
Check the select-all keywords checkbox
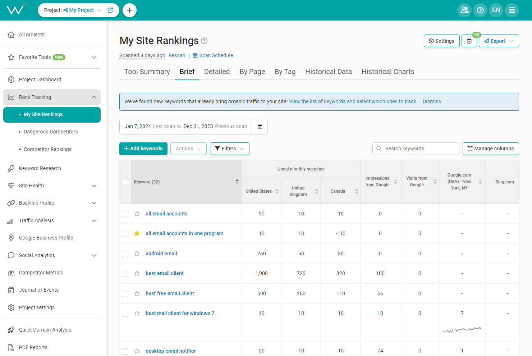point(125,182)
